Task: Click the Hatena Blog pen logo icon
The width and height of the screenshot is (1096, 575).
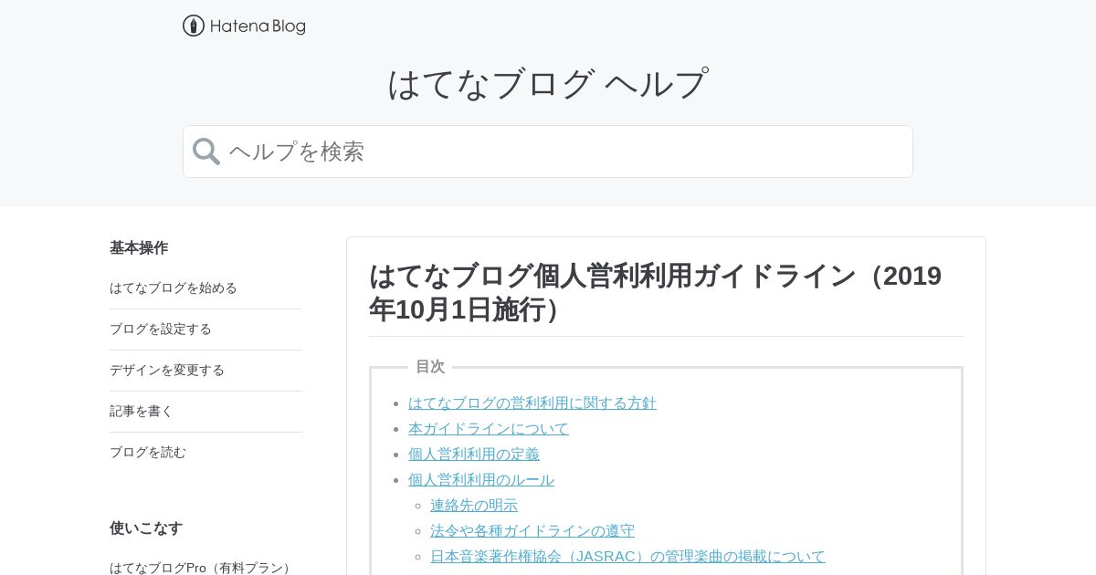Action: (x=194, y=26)
